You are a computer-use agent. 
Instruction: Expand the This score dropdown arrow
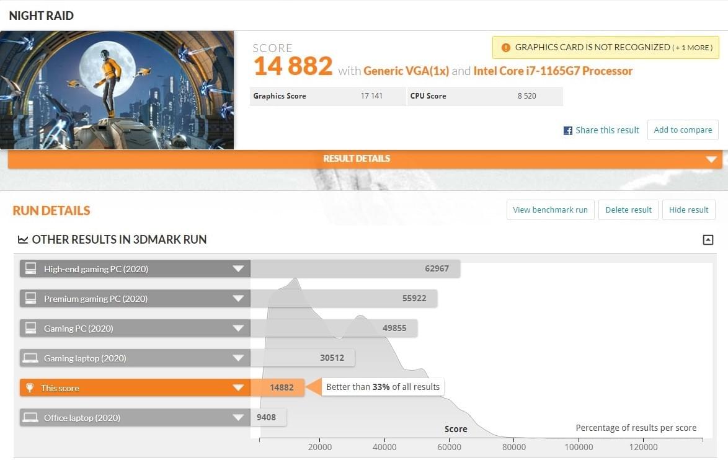click(238, 387)
